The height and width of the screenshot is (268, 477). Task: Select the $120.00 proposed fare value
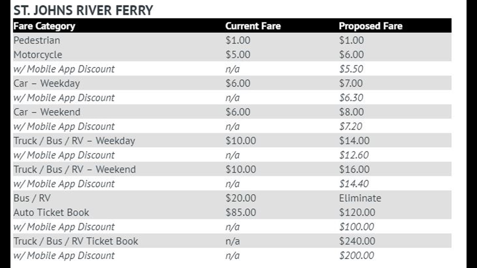point(357,212)
